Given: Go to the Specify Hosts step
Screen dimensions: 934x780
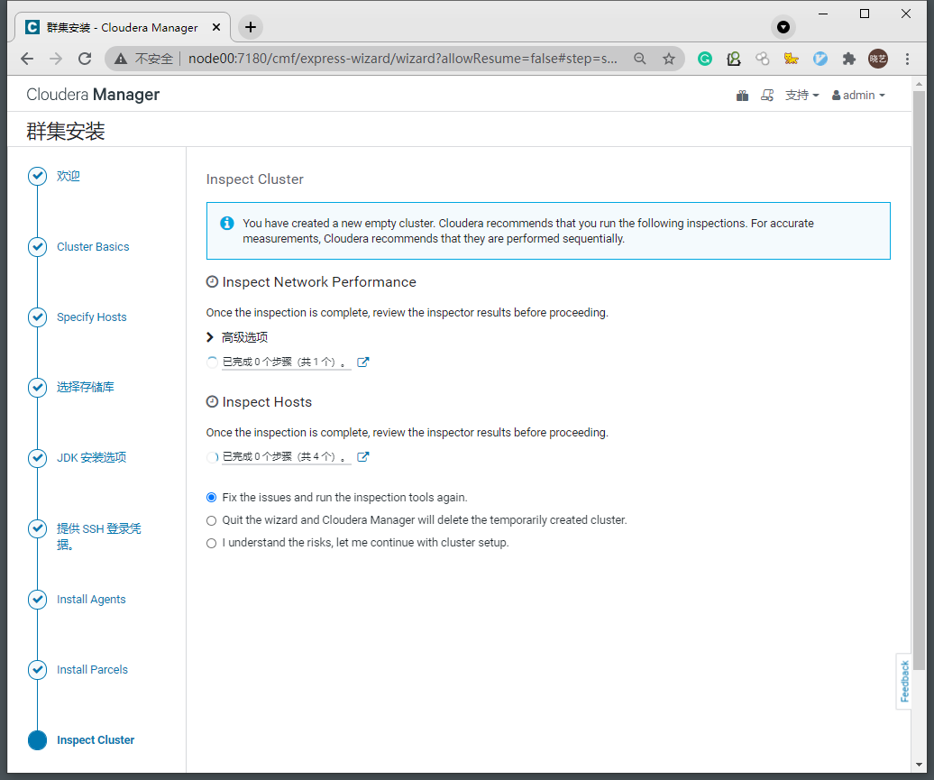Looking at the screenshot, I should 92,317.
